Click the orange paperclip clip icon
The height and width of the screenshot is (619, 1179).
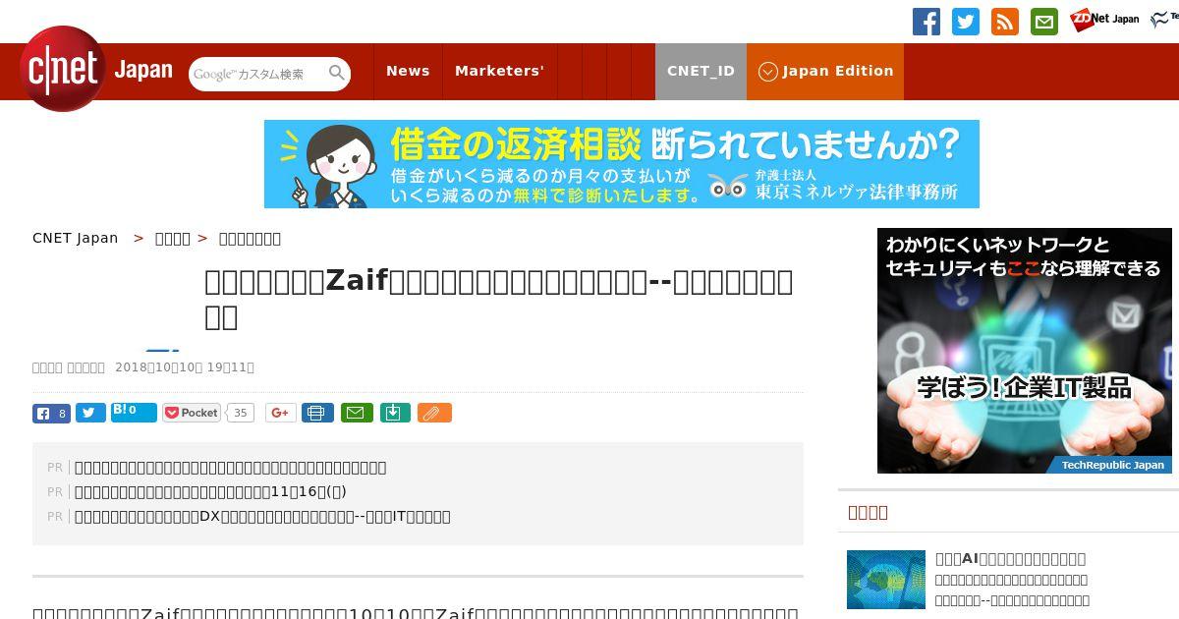tap(434, 413)
